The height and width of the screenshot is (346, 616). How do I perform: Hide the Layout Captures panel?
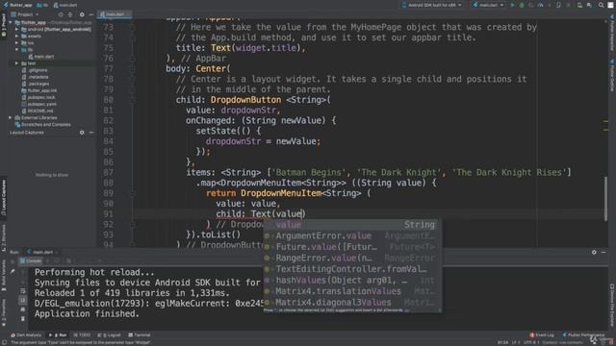coord(91,133)
